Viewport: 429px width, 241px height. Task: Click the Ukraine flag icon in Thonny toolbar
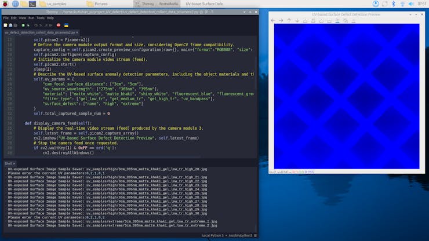point(66,25)
